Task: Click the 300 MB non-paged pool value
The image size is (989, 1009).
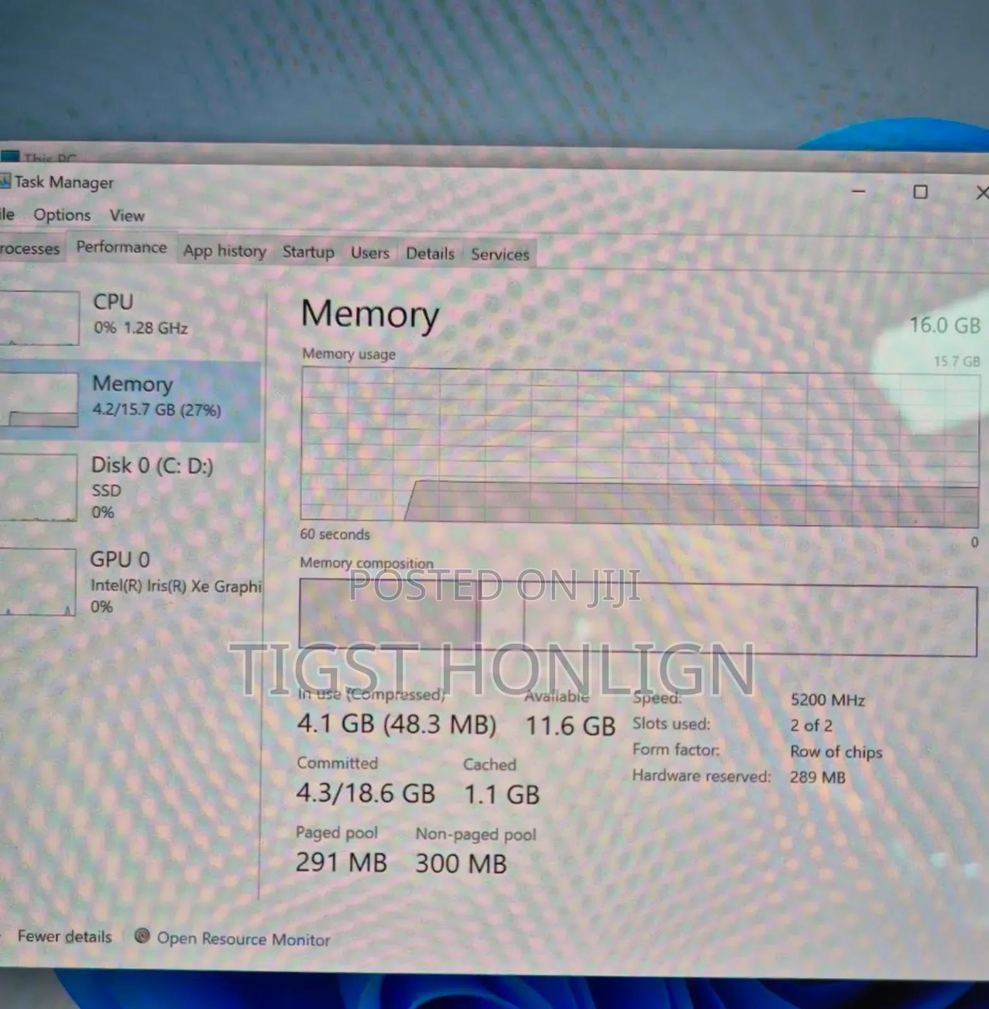Action: (x=461, y=864)
